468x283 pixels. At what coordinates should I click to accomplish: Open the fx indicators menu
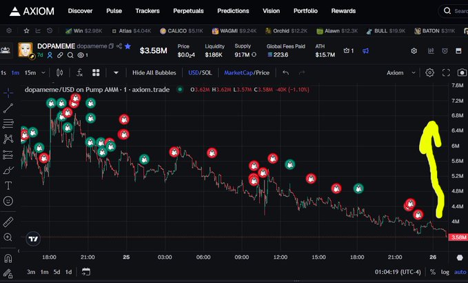(79, 72)
